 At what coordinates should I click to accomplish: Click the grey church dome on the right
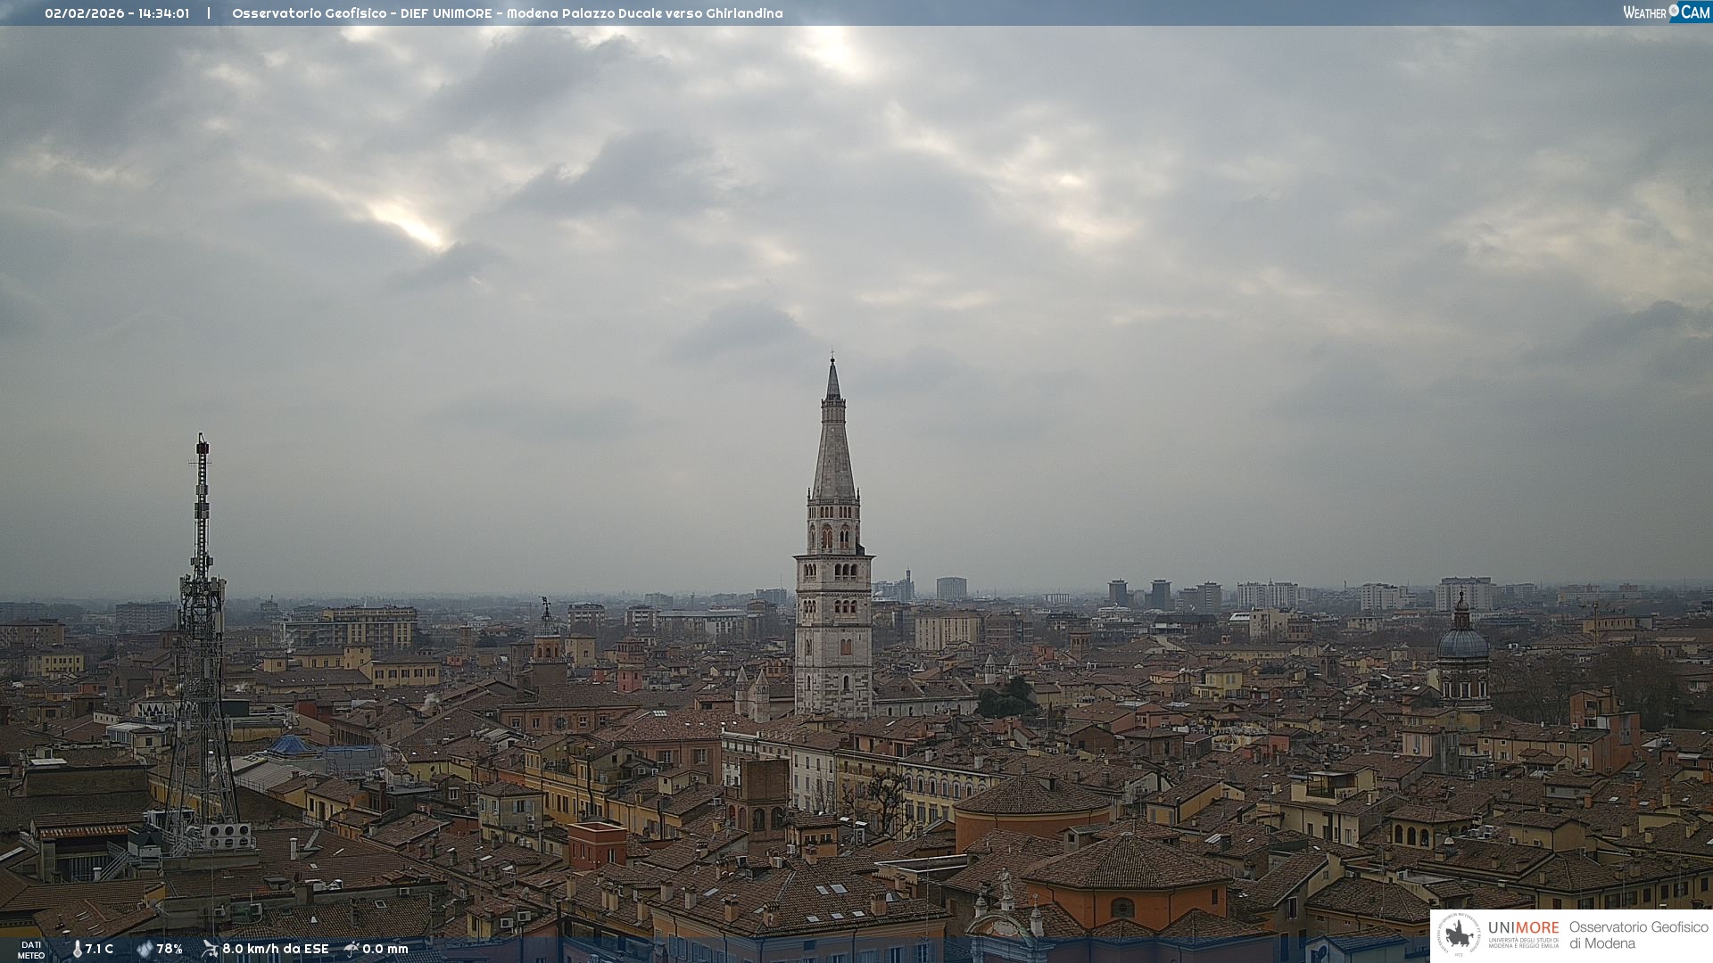(1462, 644)
